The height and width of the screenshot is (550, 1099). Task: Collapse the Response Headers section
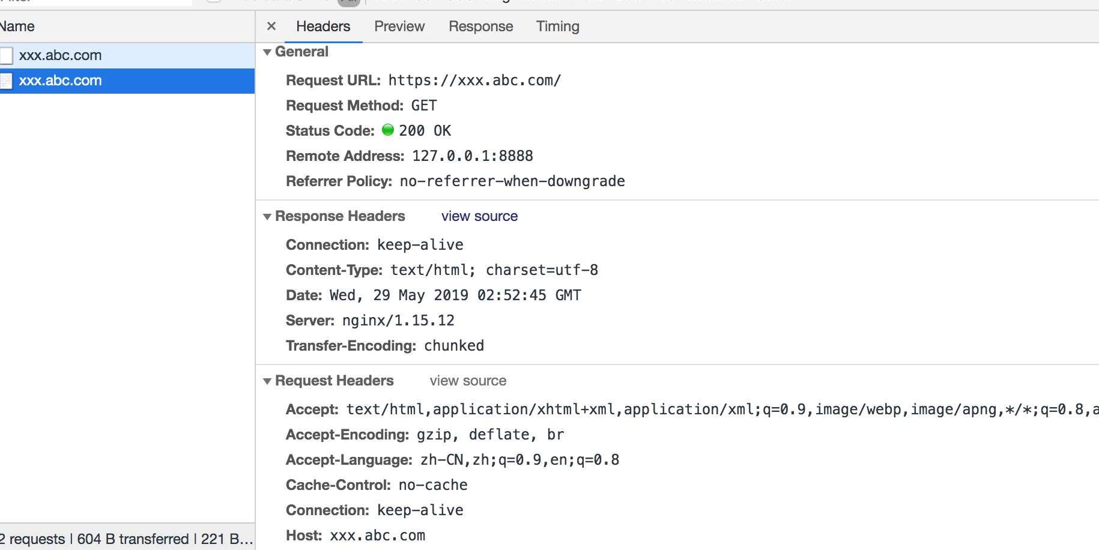[x=267, y=217]
